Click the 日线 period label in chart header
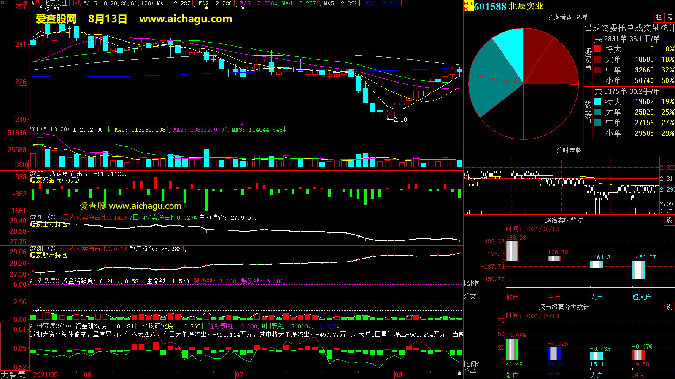The height and width of the screenshot is (379, 675). 75,3
